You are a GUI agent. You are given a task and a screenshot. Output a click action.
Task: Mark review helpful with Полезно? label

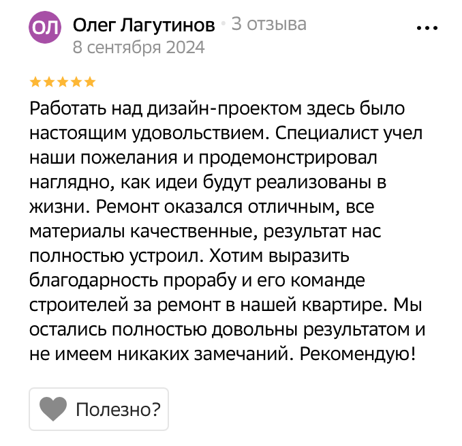(x=118, y=409)
